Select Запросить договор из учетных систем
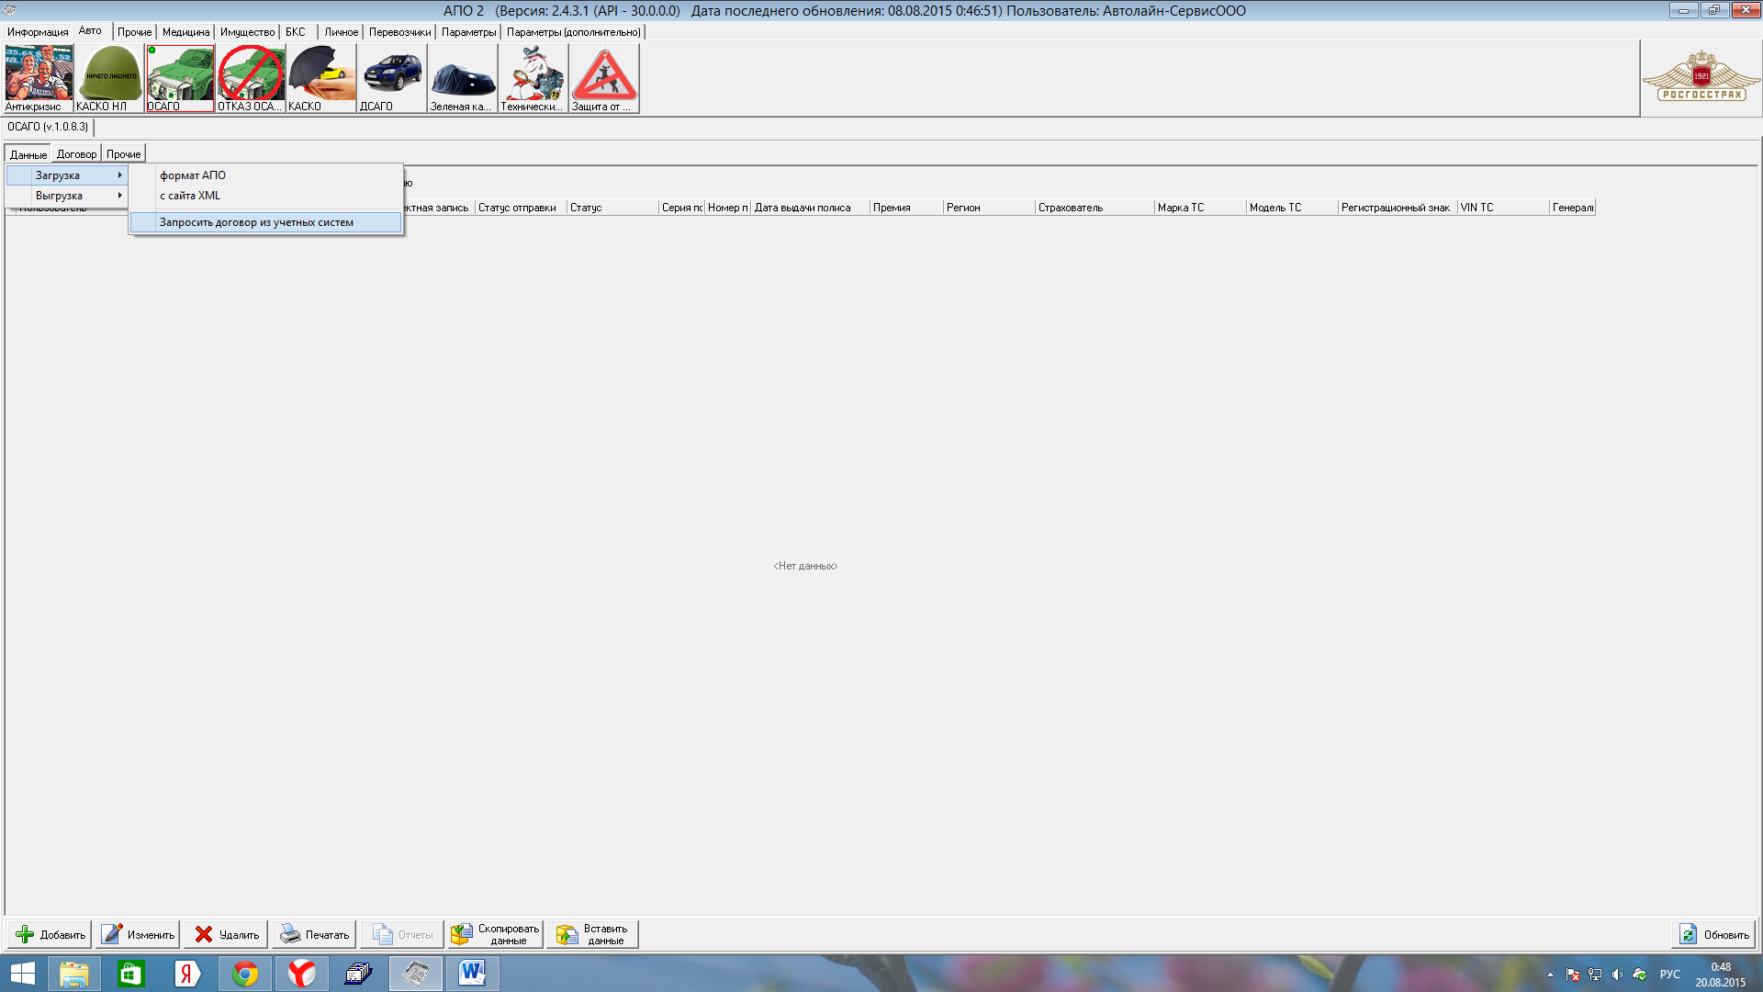The image size is (1763, 992). coord(266,222)
